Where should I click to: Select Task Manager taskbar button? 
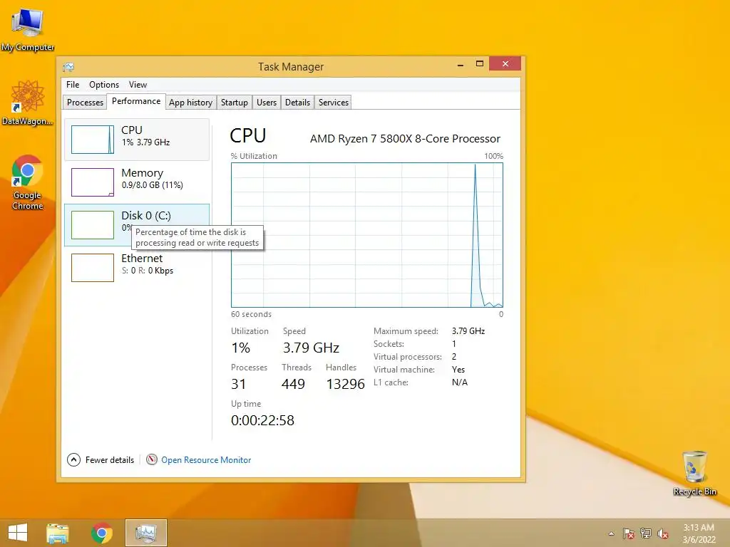coord(145,533)
